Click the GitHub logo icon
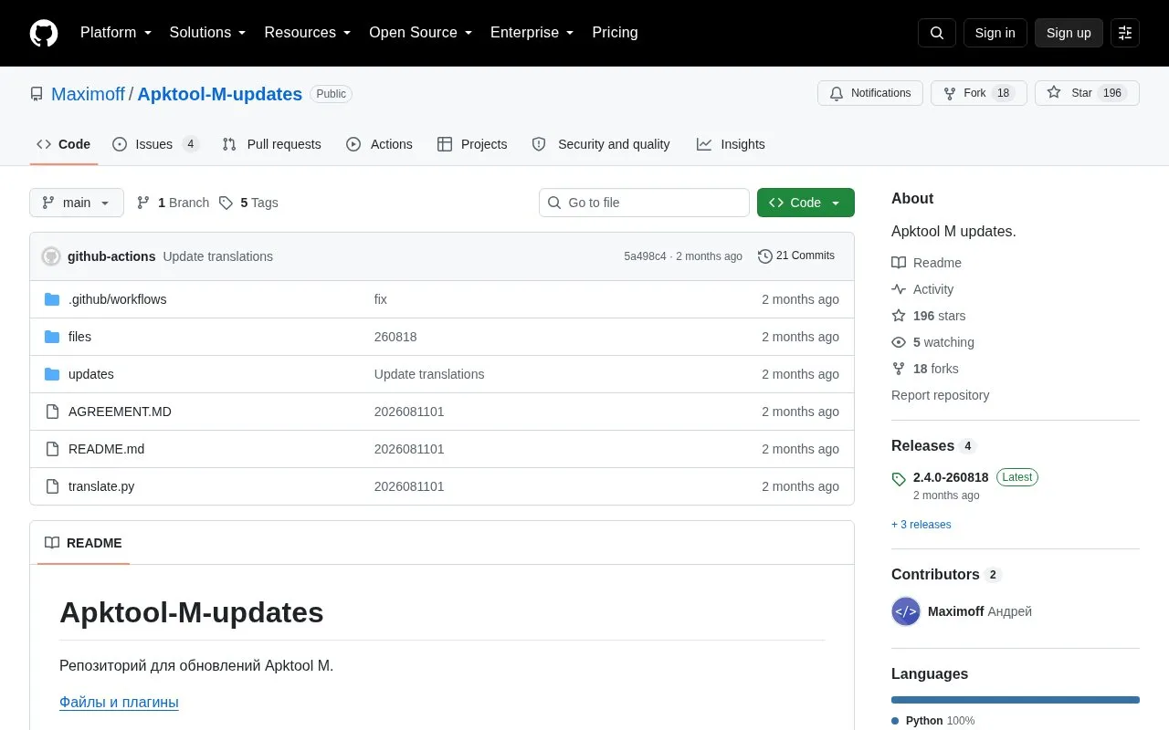This screenshot has height=730, width=1169. point(44,33)
